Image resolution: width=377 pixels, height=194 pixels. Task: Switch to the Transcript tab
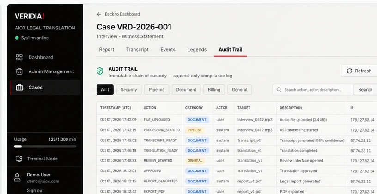pos(137,50)
